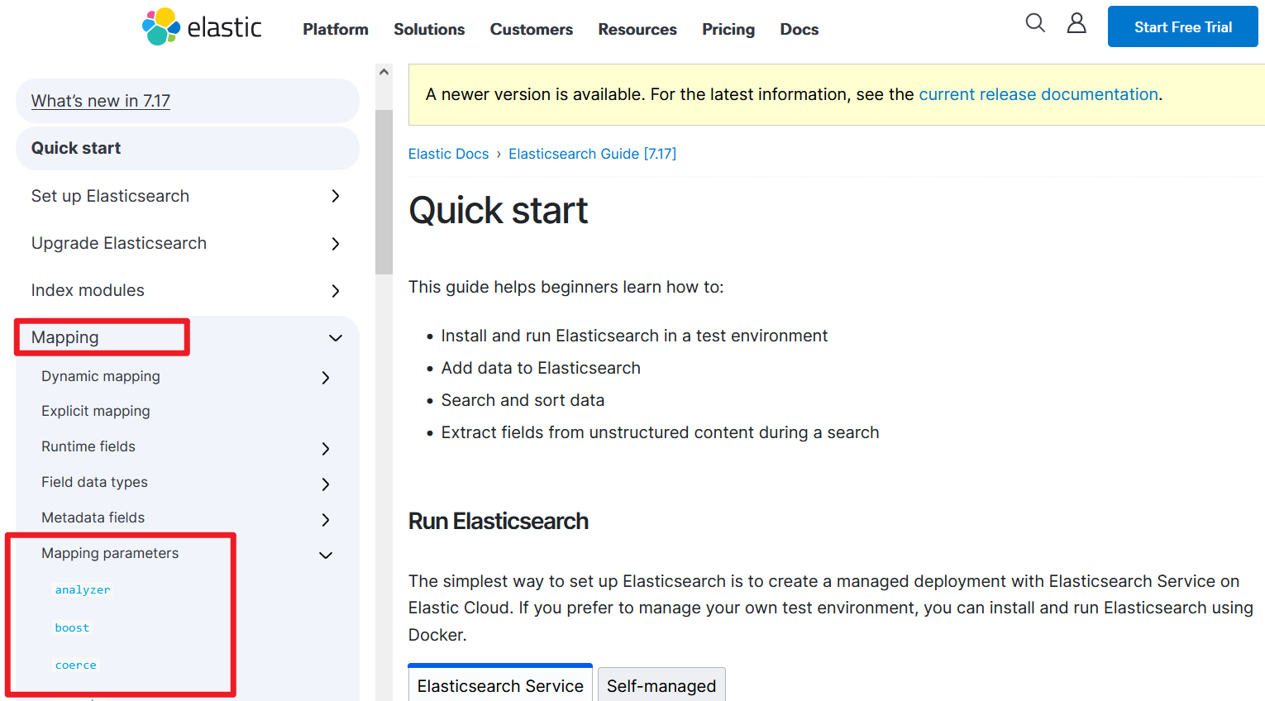Viewport: 1265px width, 701px height.
Task: Switch to Elasticsearch Service tab
Action: [x=500, y=684]
